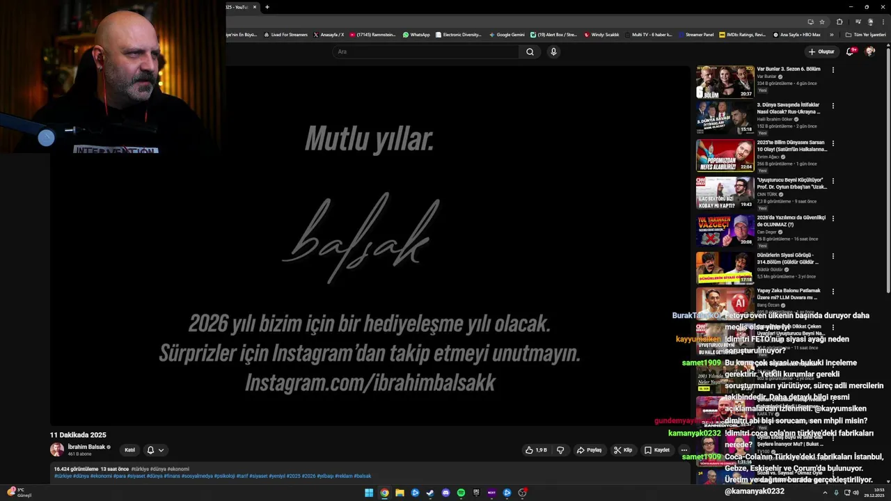
Task: Open notification bell dropdown next to Katıl
Action: tap(155, 450)
